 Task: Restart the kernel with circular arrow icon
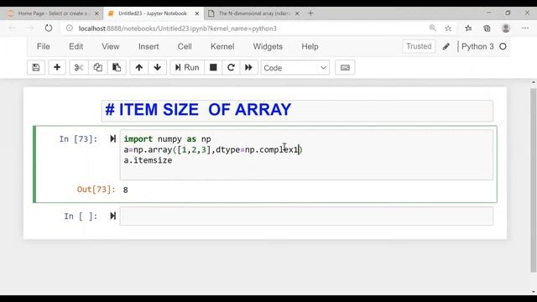click(x=231, y=67)
